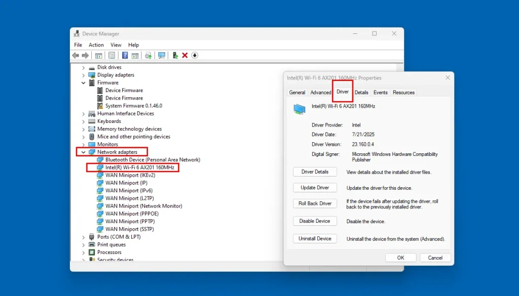
Task: Expand the Ports (COM & LPT) node
Action: [84, 237]
